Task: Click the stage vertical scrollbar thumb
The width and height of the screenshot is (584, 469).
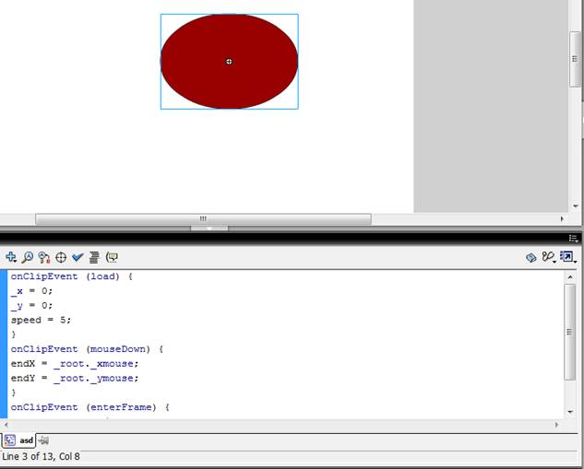Action: point(575,59)
